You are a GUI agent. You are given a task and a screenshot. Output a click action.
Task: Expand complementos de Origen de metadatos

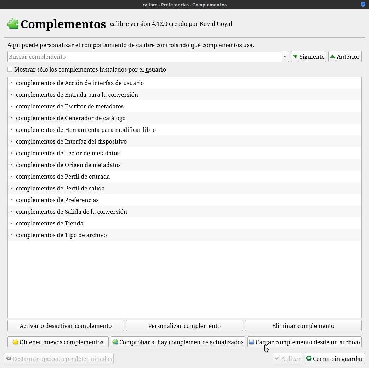[x=11, y=165]
